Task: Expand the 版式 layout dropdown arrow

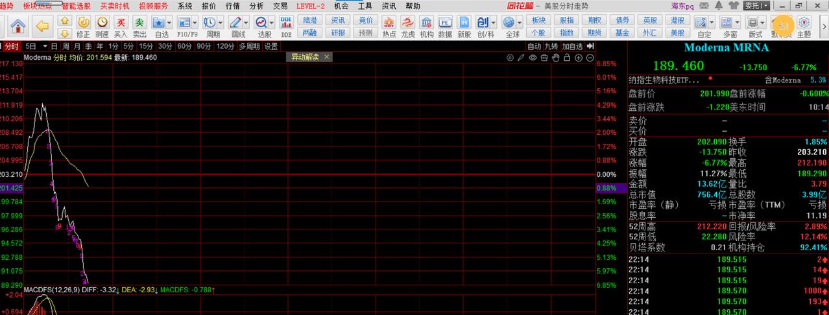Action: point(763,23)
